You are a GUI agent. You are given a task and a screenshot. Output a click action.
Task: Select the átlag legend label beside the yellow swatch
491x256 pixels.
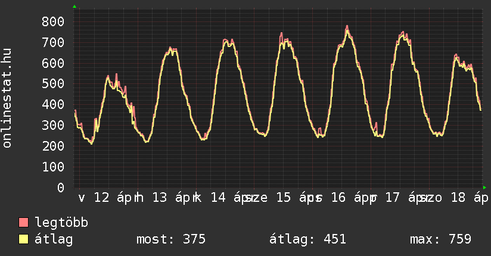coord(54,239)
